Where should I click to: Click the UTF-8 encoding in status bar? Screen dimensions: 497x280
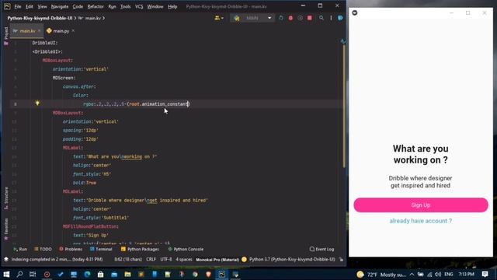166,259
